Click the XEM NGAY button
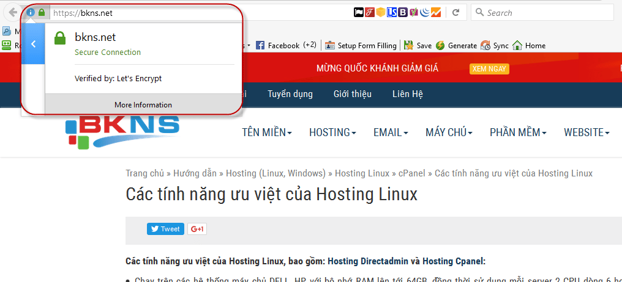The width and height of the screenshot is (622, 282). point(489,69)
